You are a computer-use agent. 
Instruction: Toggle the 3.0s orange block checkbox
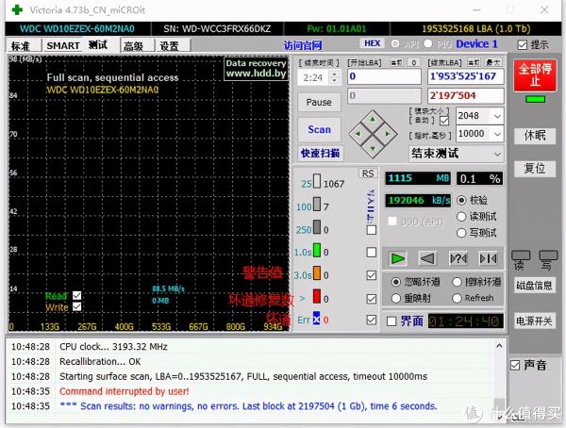(371, 274)
